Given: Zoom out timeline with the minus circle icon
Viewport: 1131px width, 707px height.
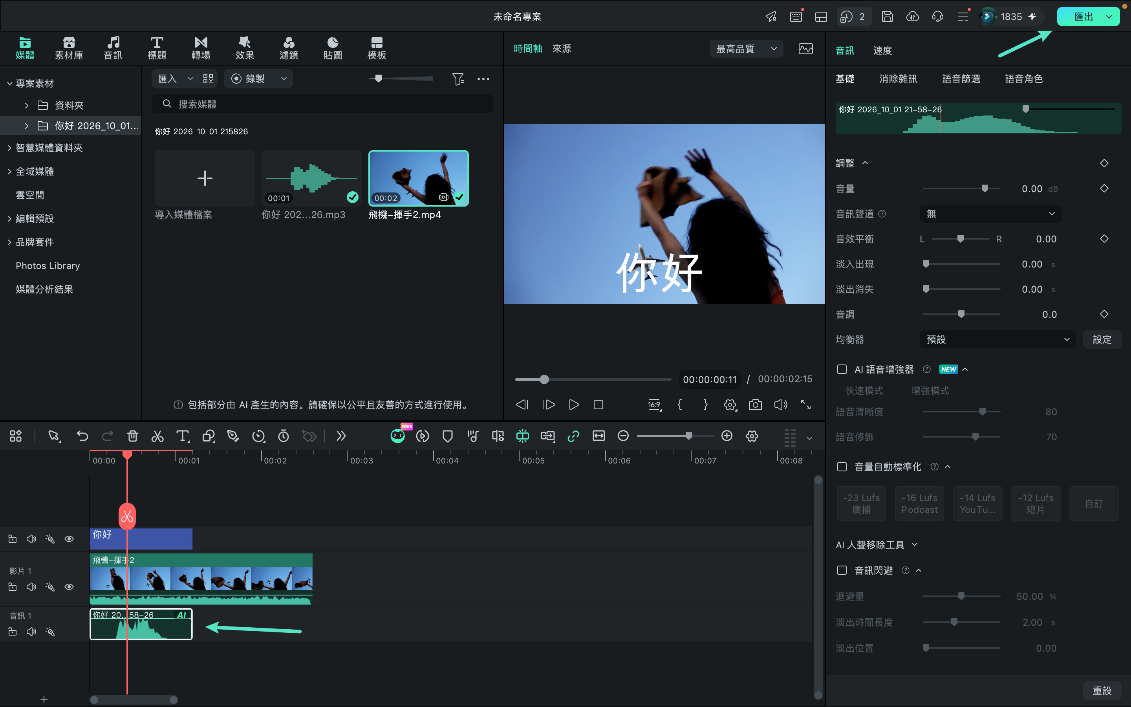Looking at the screenshot, I should click(x=623, y=436).
